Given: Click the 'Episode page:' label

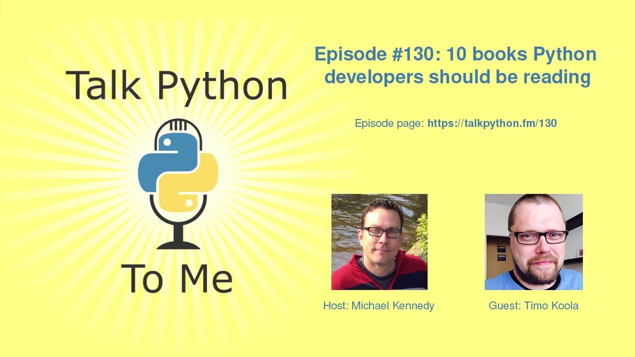Looking at the screenshot, I should click(389, 123).
